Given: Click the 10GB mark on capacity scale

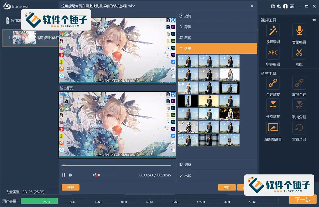Looking at the screenshot, I should (123, 202).
